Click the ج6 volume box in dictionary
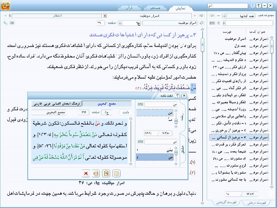Screen dimensions: 277x208 coord(106,112)
